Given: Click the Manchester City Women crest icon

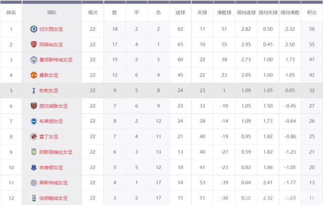Looking at the screenshot, I should (x=34, y=60).
